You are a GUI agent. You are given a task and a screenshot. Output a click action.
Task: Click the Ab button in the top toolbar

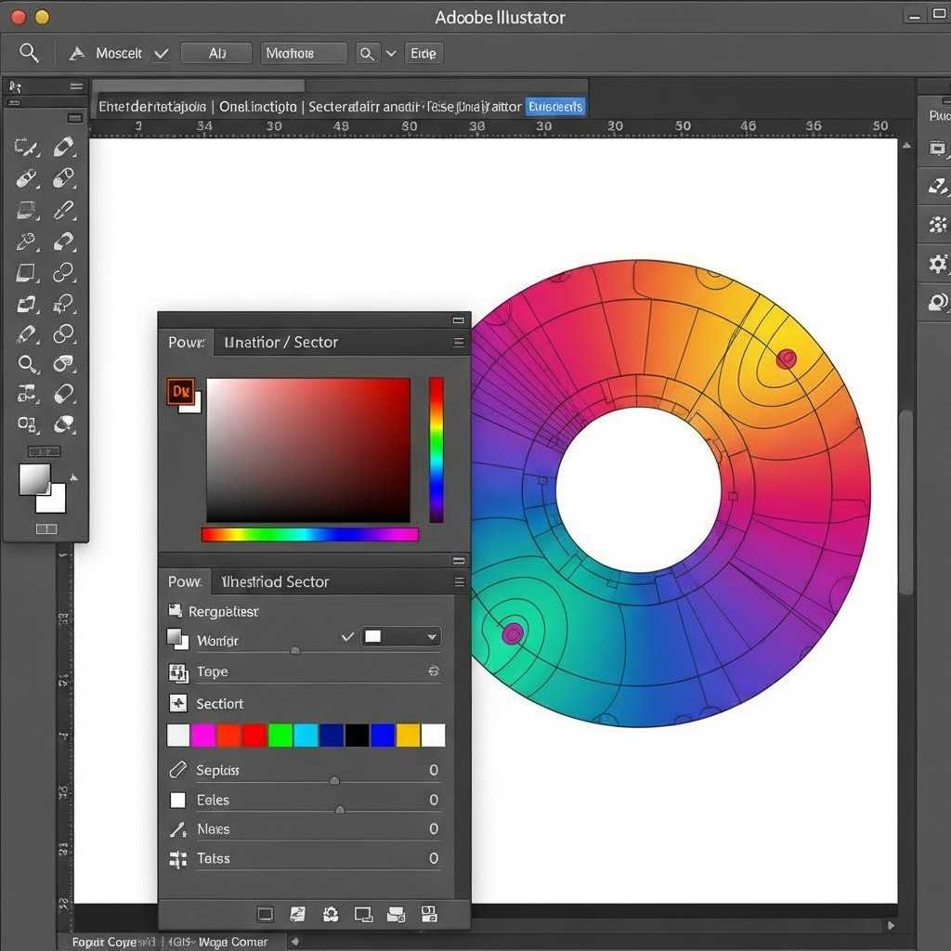pyautogui.click(x=216, y=53)
